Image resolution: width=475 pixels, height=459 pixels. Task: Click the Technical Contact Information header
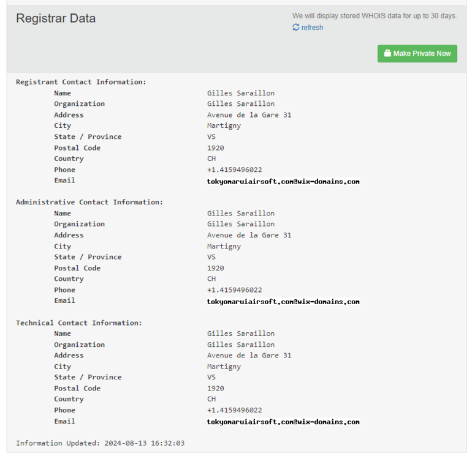tap(78, 323)
